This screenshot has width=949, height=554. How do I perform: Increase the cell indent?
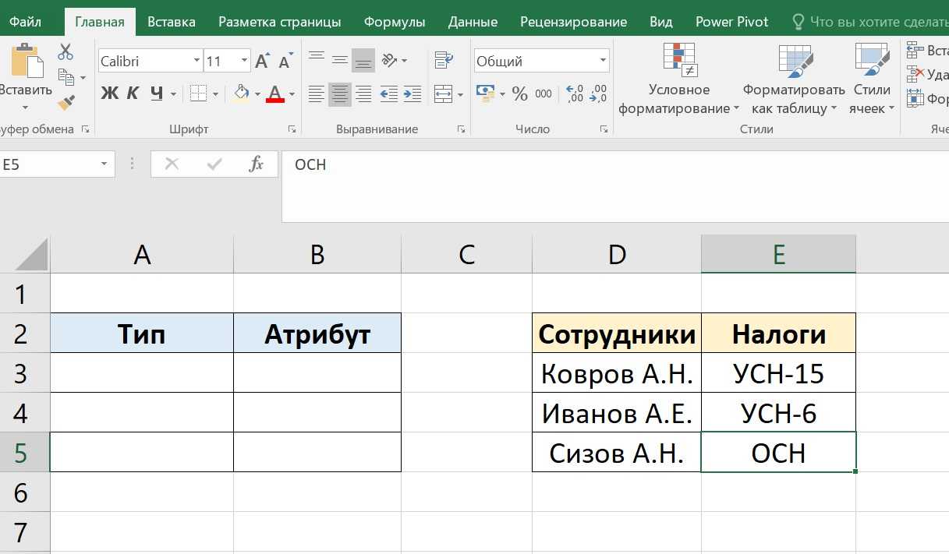click(x=413, y=94)
